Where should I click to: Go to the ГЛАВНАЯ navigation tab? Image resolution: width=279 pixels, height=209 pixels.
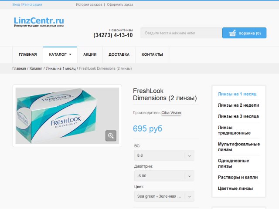[x=27, y=55]
